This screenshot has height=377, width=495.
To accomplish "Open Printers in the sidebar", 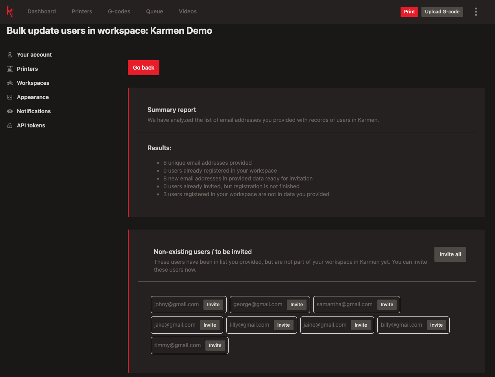I will pyautogui.click(x=28, y=69).
